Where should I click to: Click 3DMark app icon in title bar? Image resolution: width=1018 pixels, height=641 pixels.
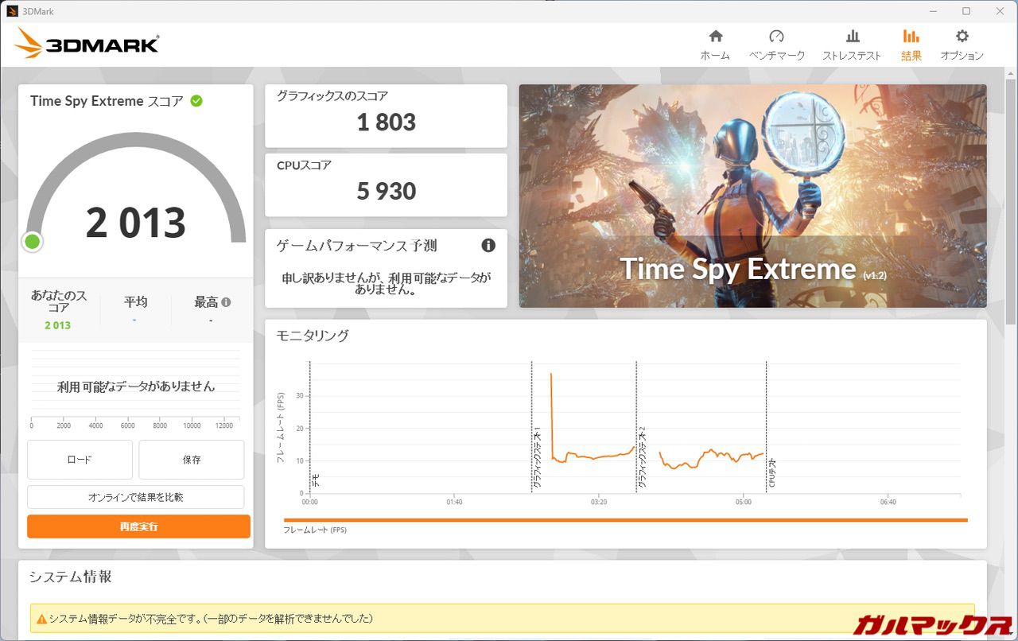(x=12, y=11)
